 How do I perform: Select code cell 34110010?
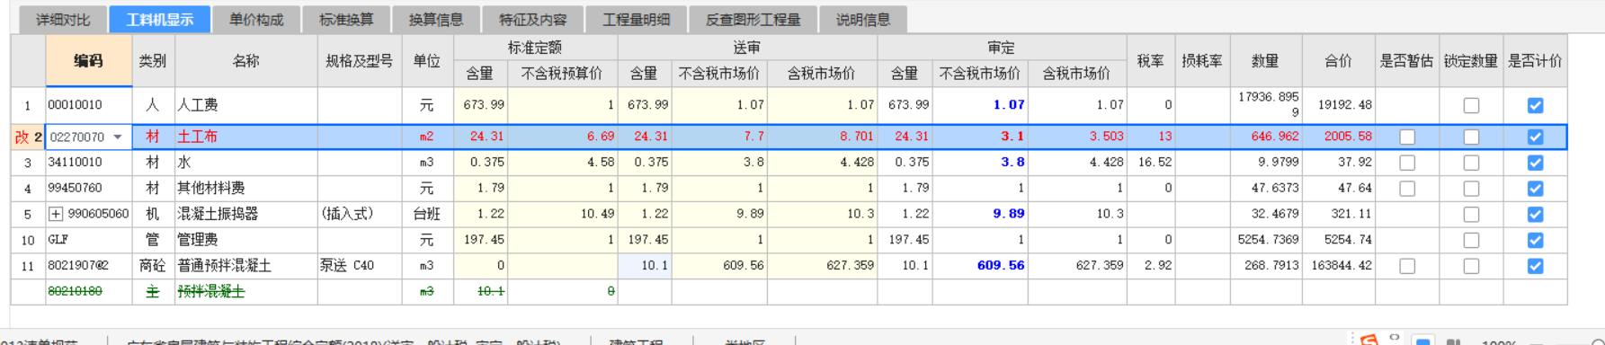tap(88, 163)
